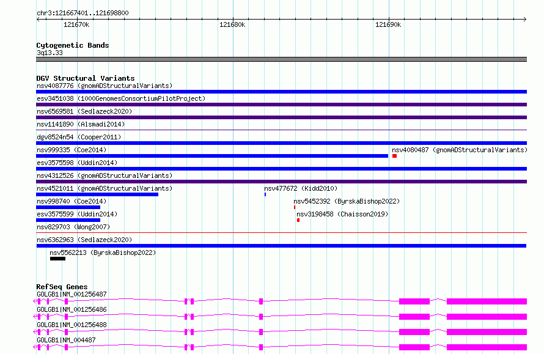Viewport: 544px width, 354px height.
Task: Click the red nsv5452392 variant marker
Action: pyautogui.click(x=295, y=207)
